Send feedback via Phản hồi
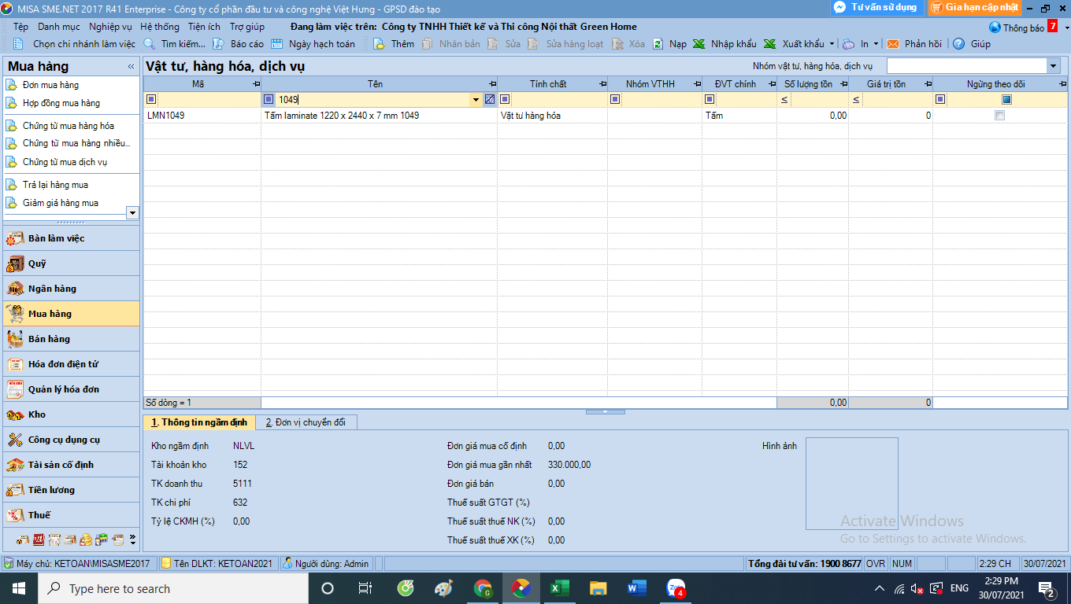The height and width of the screenshot is (604, 1071). [x=914, y=44]
